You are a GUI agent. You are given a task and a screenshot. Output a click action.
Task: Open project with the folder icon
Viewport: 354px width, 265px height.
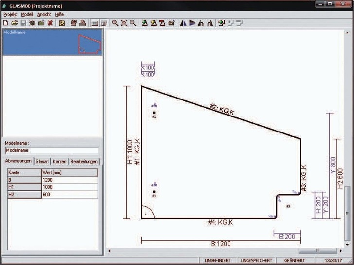(x=15, y=23)
